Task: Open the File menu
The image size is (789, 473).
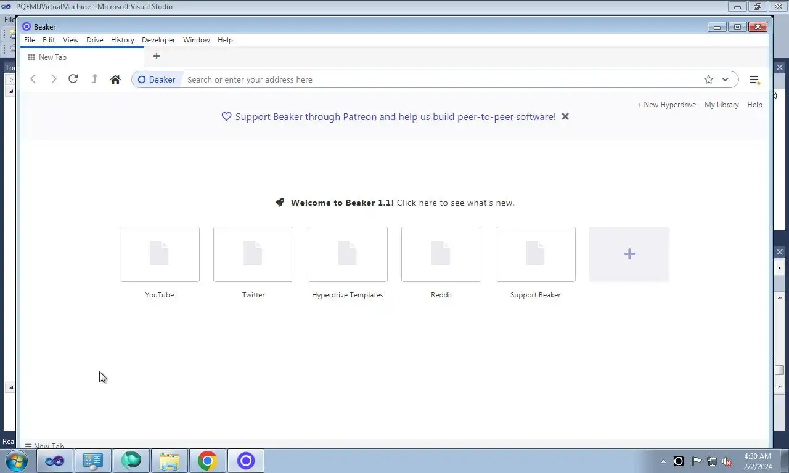Action: point(30,40)
